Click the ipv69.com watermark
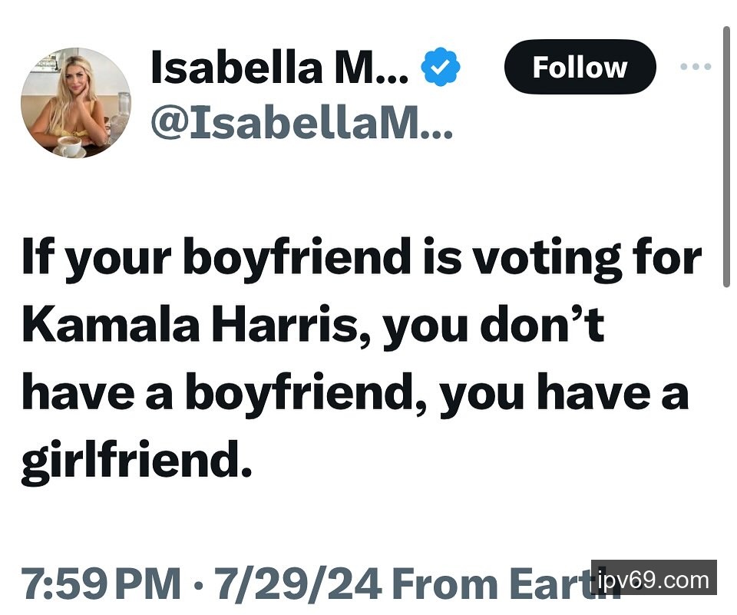737x615 pixels. coord(653,579)
